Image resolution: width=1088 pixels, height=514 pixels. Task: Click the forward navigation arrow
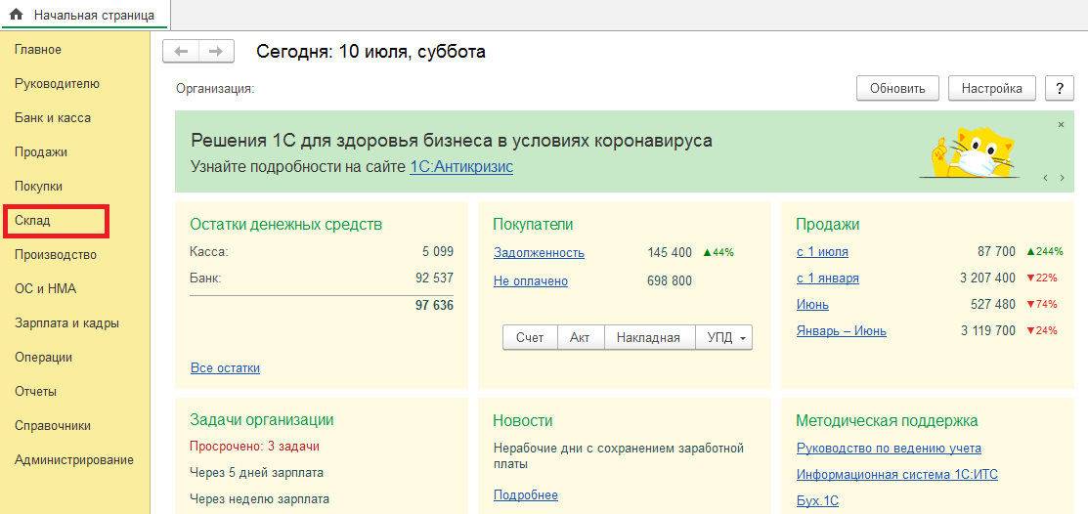[216, 52]
